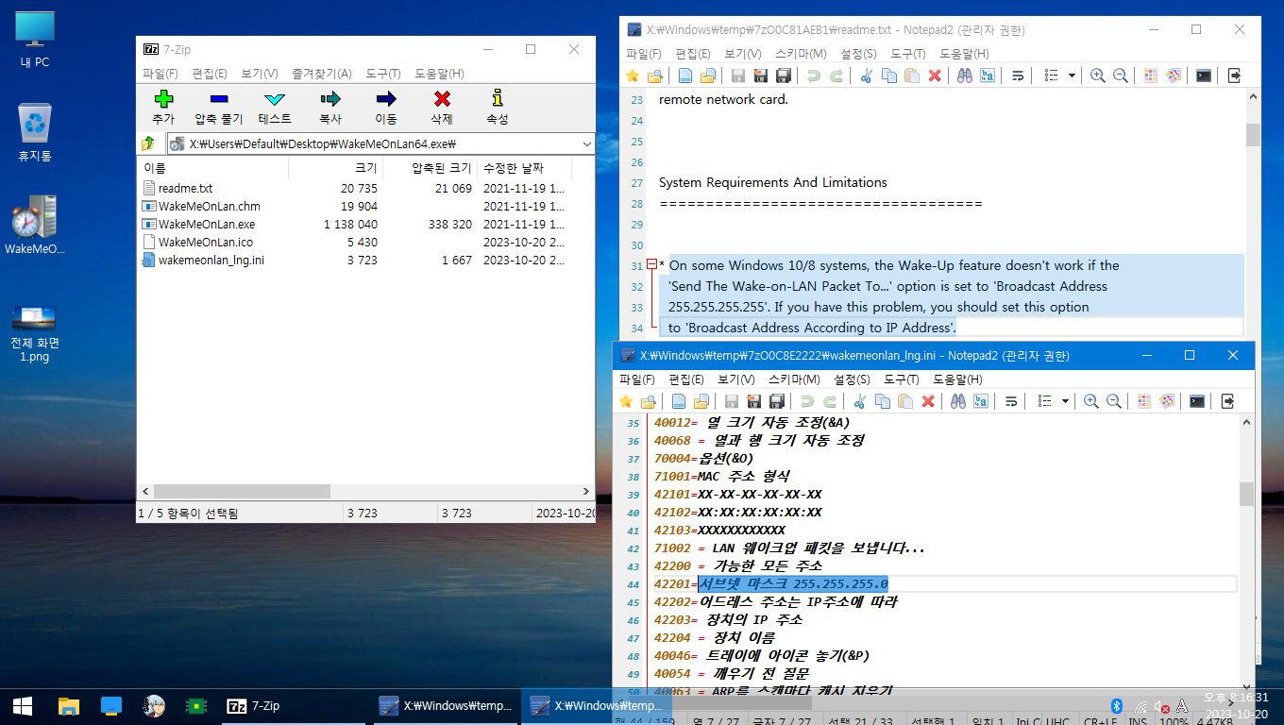Click the vertical scrollbar thumb in the readme.txt Notepad2 window
This screenshot has width=1284, height=725.
1253,135
